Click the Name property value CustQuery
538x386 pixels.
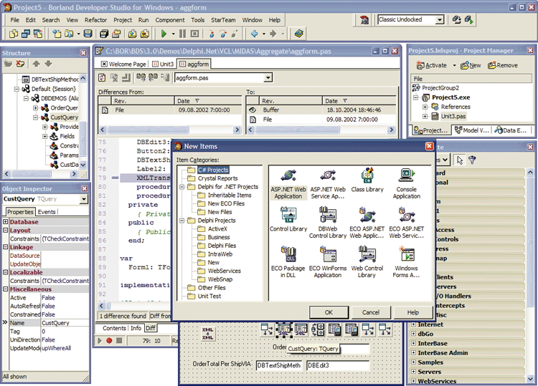point(65,323)
